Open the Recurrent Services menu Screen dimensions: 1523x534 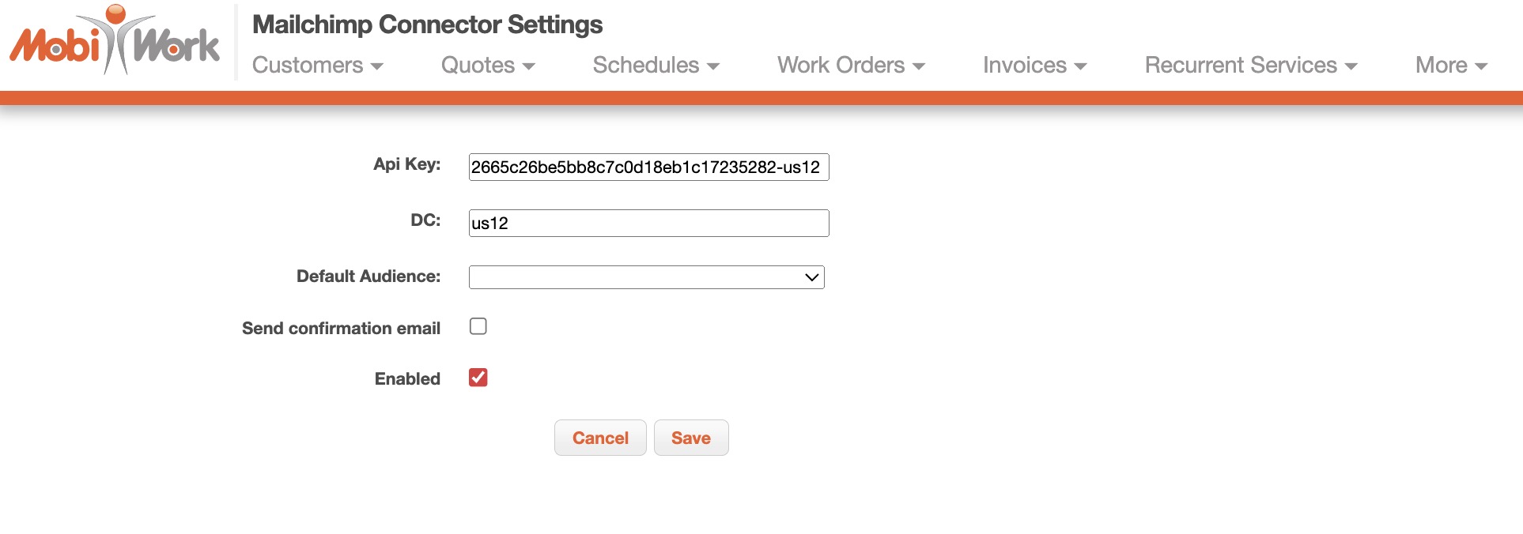(x=1241, y=66)
